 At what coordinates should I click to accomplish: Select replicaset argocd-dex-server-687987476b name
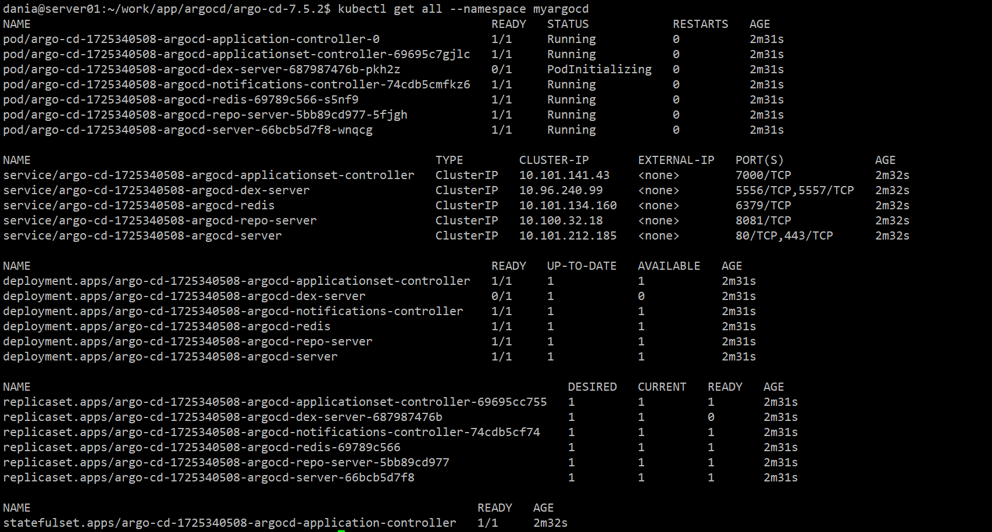click(222, 417)
